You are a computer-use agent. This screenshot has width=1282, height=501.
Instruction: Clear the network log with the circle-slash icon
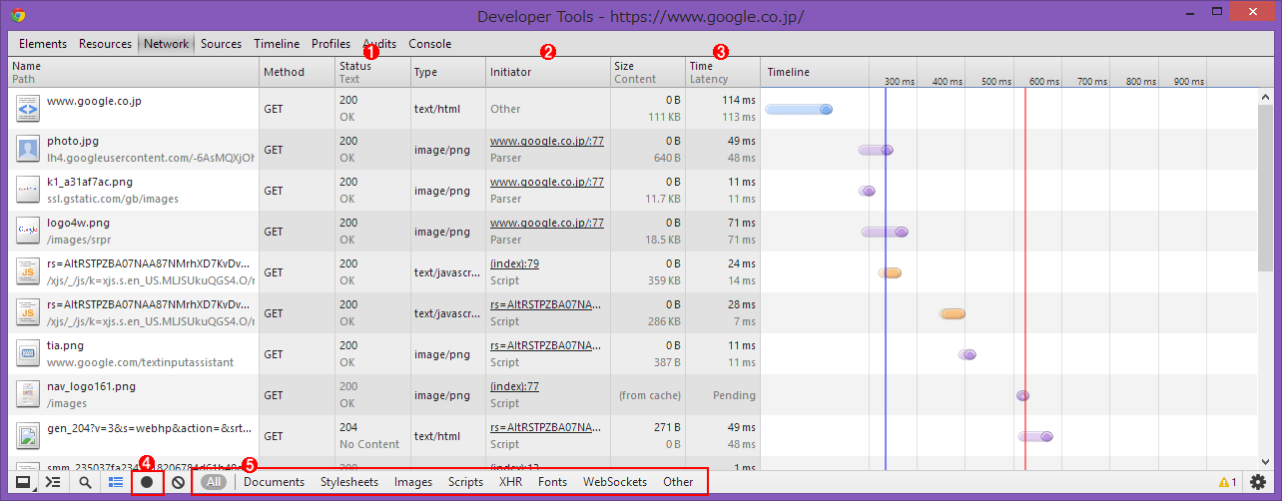pyautogui.click(x=178, y=482)
